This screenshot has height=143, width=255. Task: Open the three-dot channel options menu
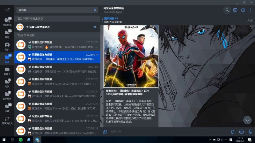[x=250, y=10]
